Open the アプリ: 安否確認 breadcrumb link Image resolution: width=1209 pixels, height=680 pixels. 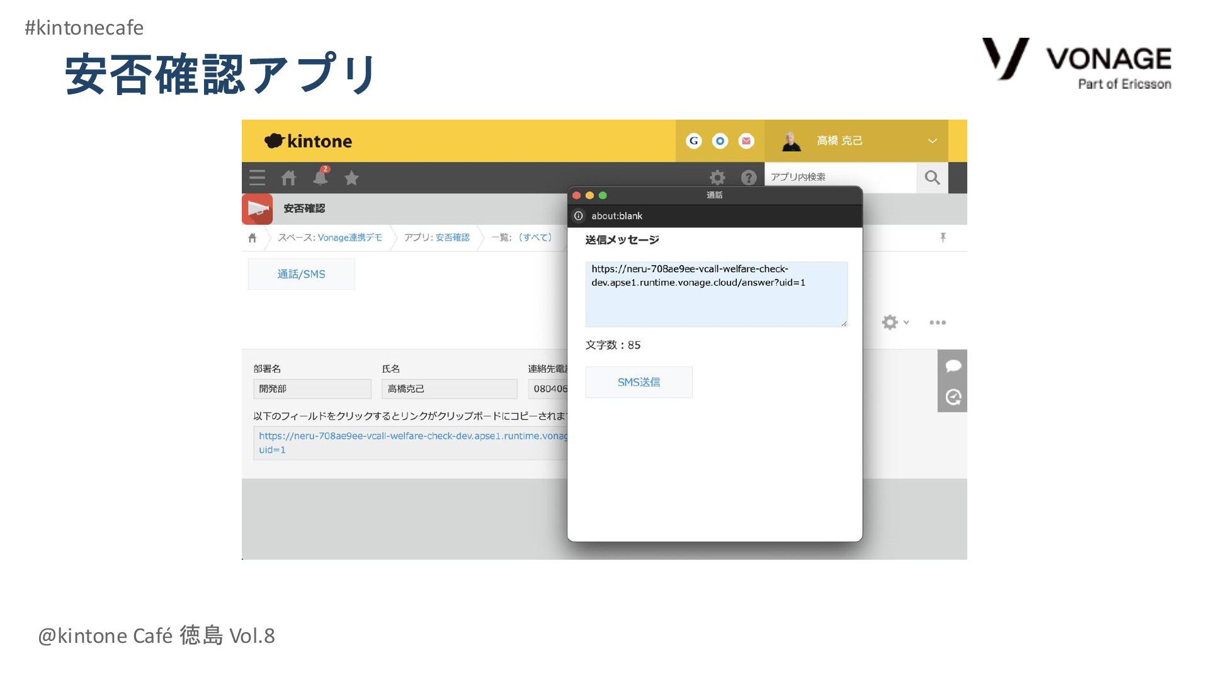[x=437, y=237]
